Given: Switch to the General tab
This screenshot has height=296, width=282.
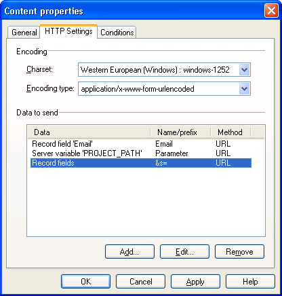Looking at the screenshot, I should pyautogui.click(x=24, y=33).
